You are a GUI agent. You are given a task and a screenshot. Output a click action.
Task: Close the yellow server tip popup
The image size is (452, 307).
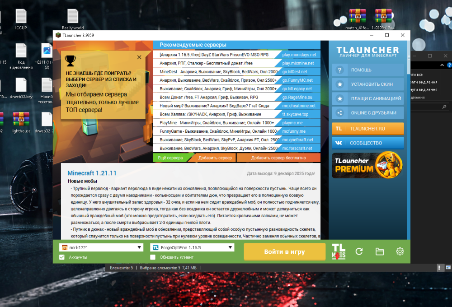[x=139, y=57]
